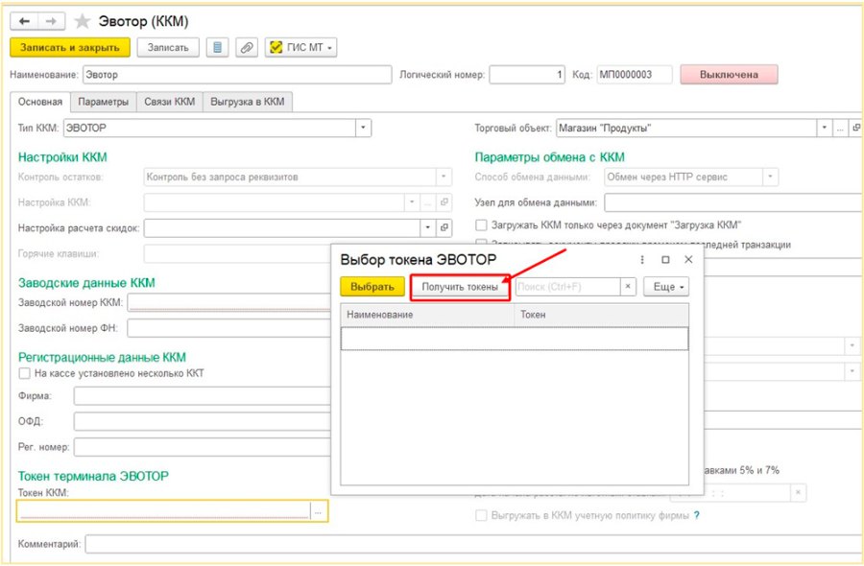The width and height of the screenshot is (864, 566).
Task: Click the Логический номер field
Action: coord(527,74)
